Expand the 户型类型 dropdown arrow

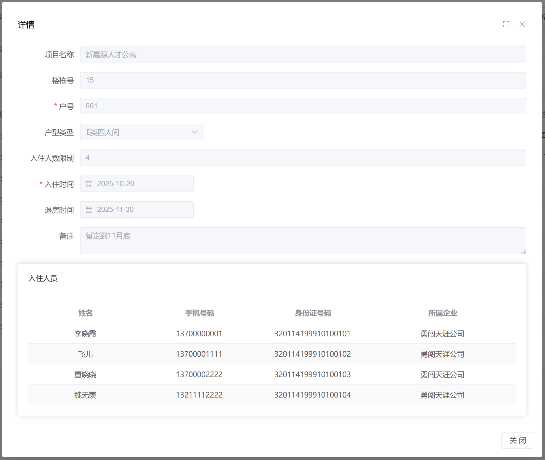pyautogui.click(x=194, y=132)
